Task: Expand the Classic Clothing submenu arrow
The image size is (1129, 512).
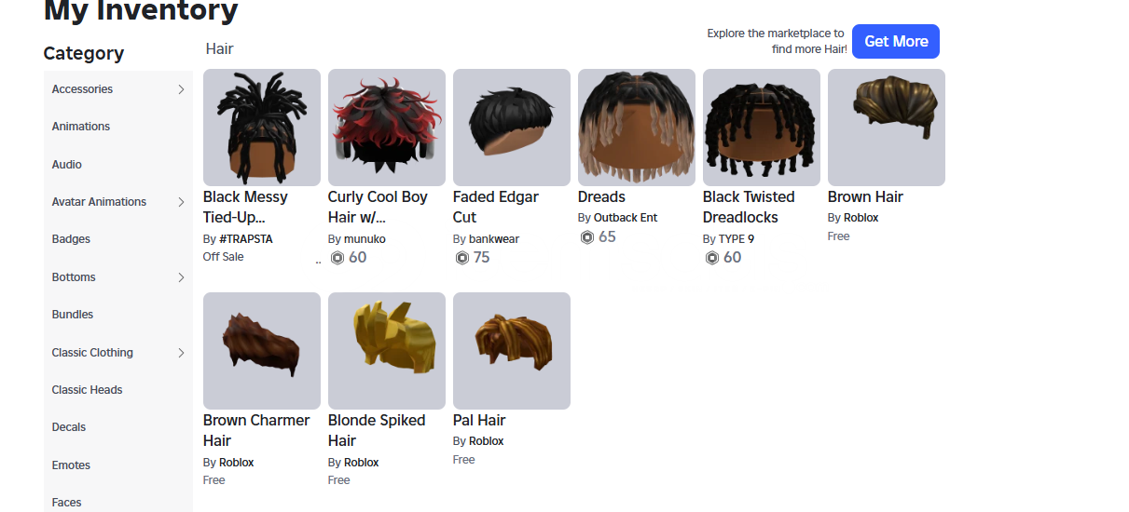Action: tap(181, 353)
